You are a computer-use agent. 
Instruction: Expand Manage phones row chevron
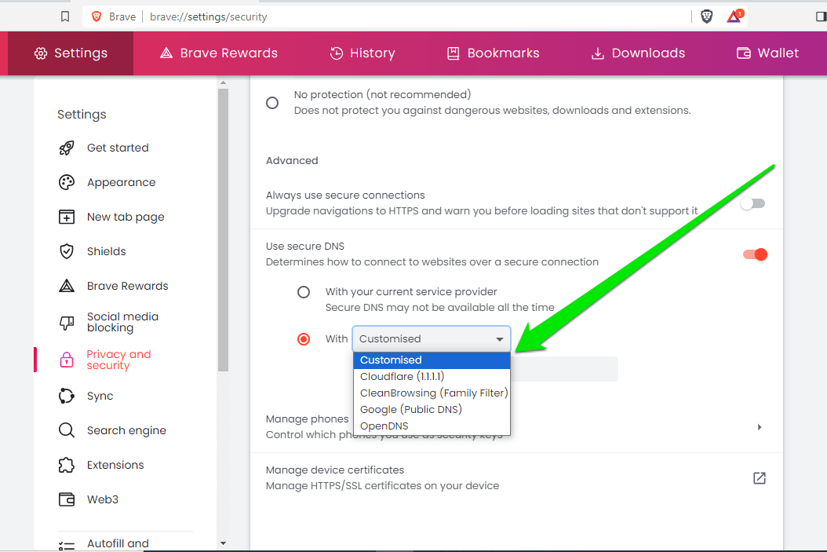coord(760,427)
